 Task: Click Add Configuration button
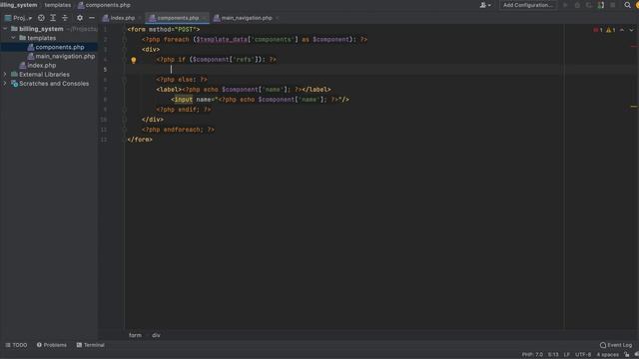coord(528,5)
